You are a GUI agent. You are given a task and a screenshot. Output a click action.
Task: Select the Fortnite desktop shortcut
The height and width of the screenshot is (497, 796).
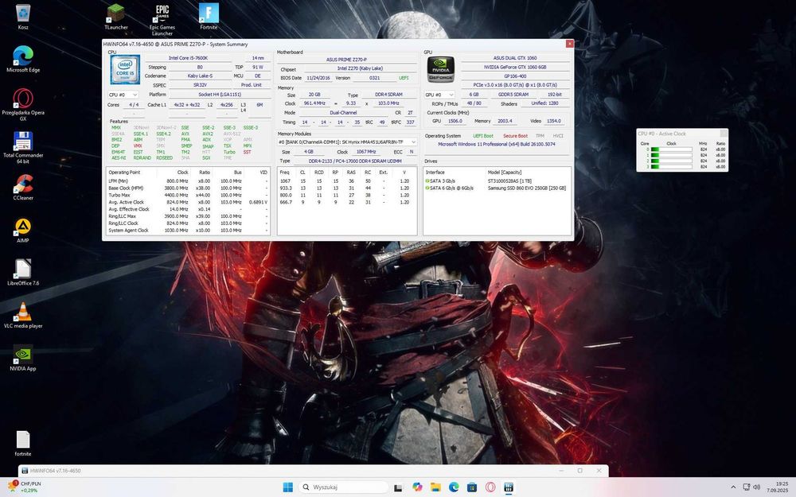pyautogui.click(x=209, y=16)
